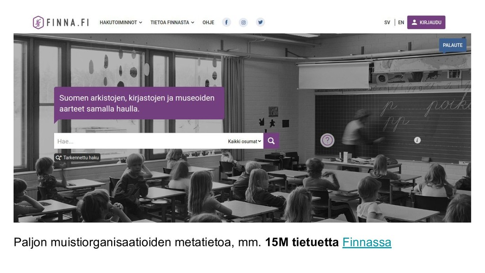Open Finna's Facebook page icon
The height and width of the screenshot is (273, 485).
[x=226, y=22]
